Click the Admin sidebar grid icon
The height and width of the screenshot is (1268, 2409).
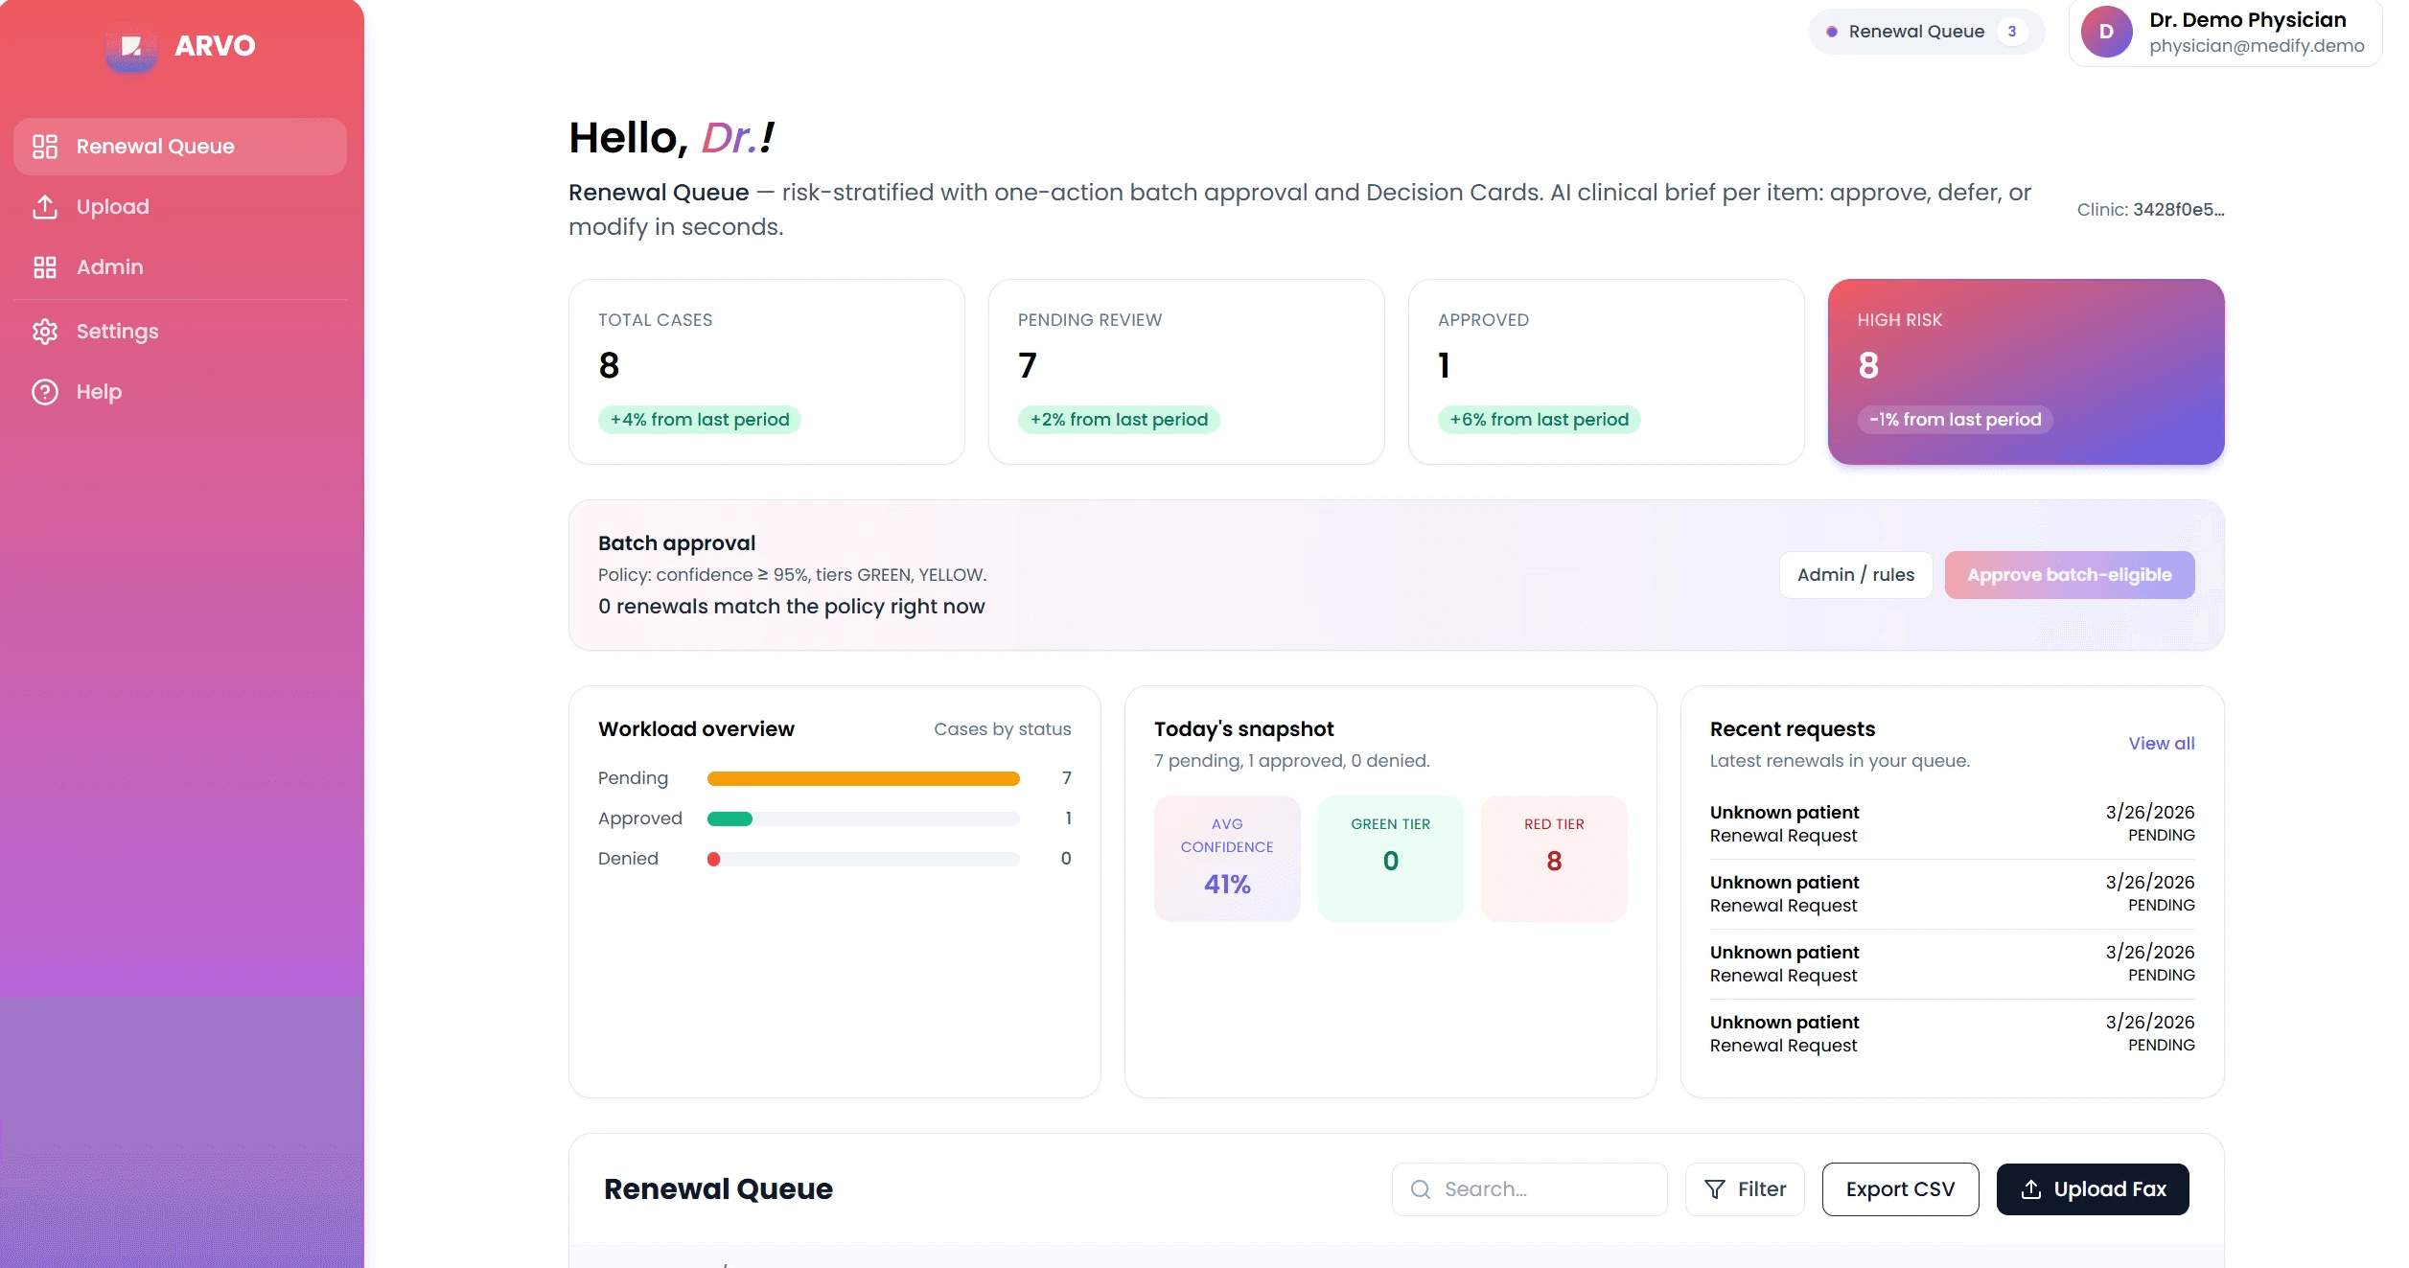coord(45,267)
